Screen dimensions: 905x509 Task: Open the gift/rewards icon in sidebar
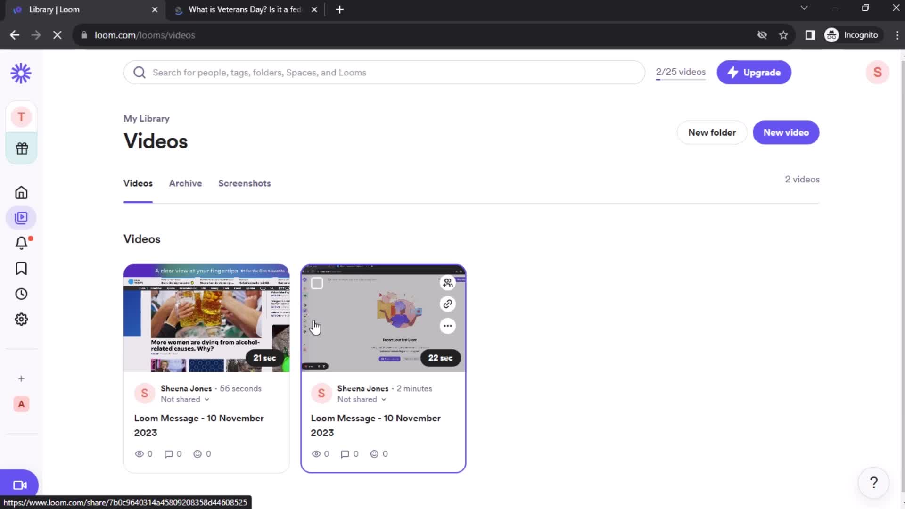21,148
